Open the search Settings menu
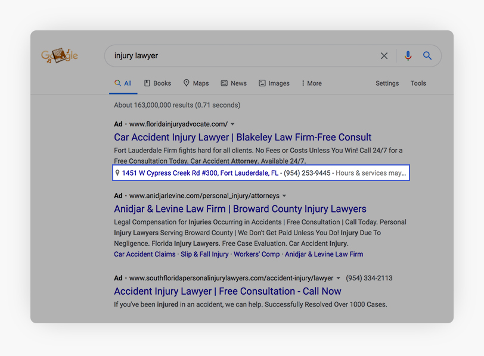 (387, 83)
